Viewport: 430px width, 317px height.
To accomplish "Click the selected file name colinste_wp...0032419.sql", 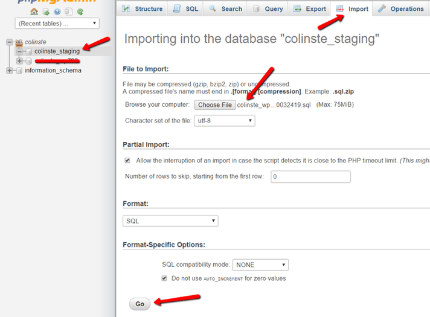I will (274, 105).
